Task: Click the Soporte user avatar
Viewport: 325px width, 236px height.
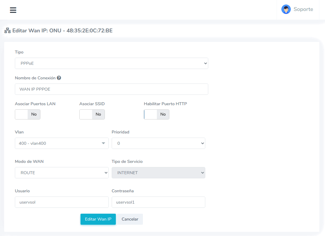Action: click(286, 9)
